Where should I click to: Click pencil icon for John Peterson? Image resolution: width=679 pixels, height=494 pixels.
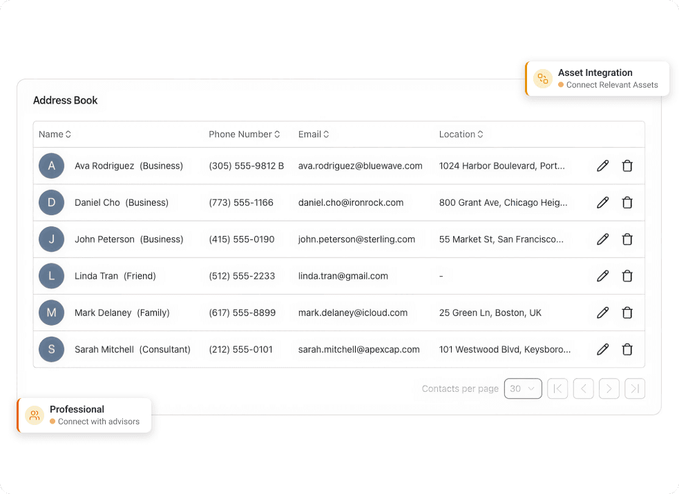pyautogui.click(x=602, y=239)
